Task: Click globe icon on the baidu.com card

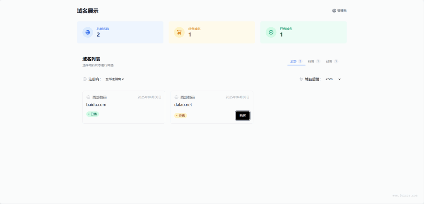Action: point(88,97)
